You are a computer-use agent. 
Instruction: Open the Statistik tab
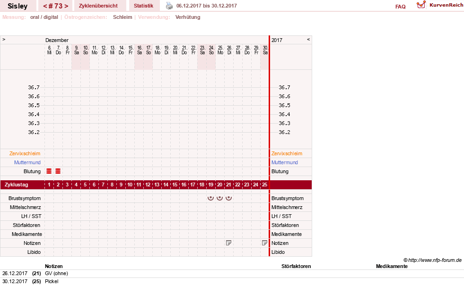(143, 6)
